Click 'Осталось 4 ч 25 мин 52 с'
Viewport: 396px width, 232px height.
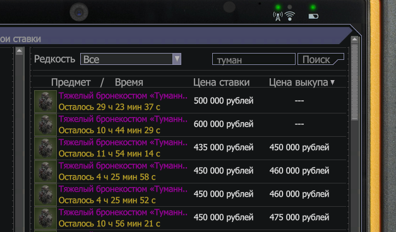[x=107, y=200]
